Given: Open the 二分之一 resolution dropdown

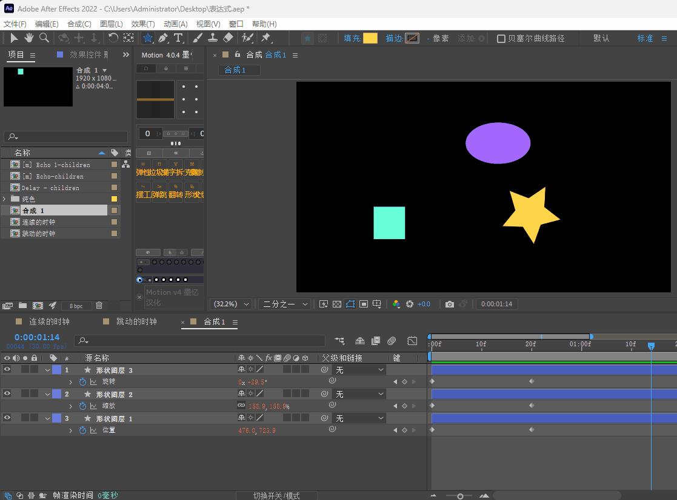Looking at the screenshot, I should (x=285, y=304).
